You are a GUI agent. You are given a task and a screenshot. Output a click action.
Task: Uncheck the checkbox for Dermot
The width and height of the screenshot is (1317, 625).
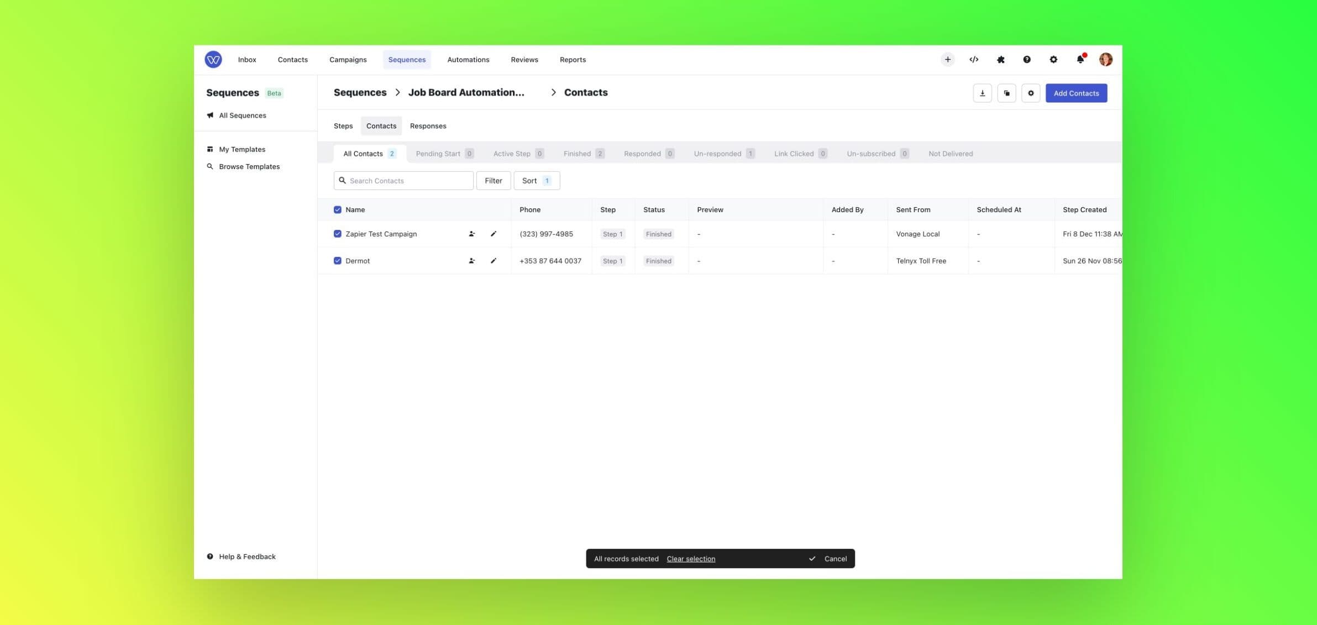coord(338,260)
